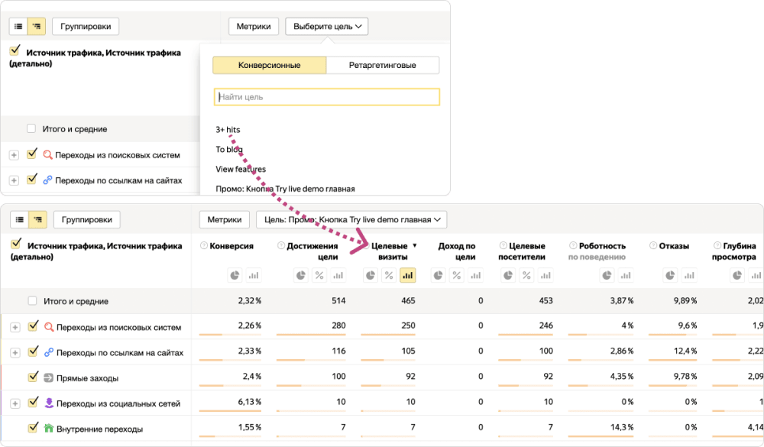
Task: Uncheck Внутренние переходы row checkbox
Action: [x=33, y=428]
